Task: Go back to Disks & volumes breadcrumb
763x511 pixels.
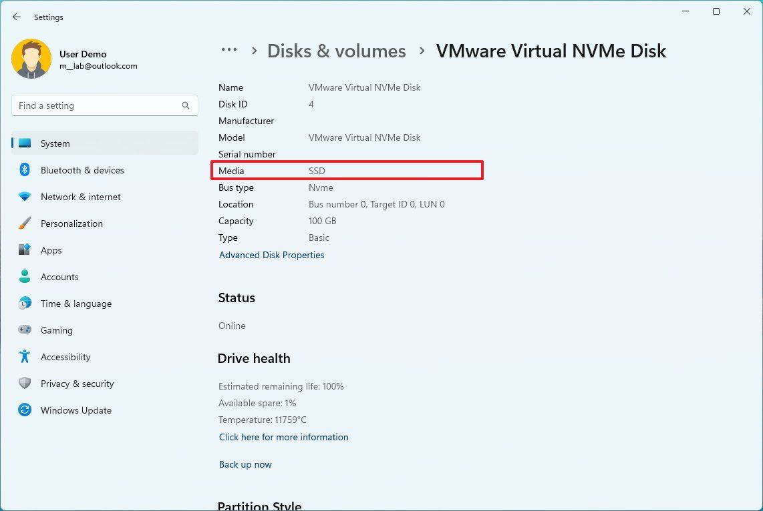Action: (336, 51)
